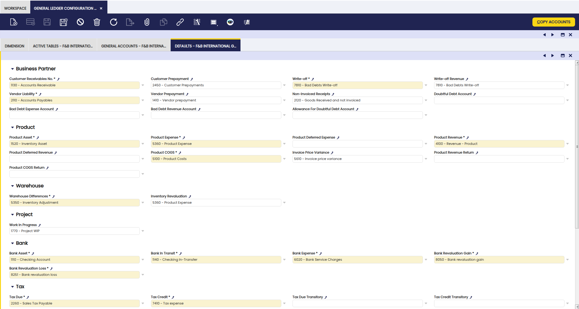Refresh the form with the reload icon
The image size is (579, 309).
pyautogui.click(x=113, y=22)
